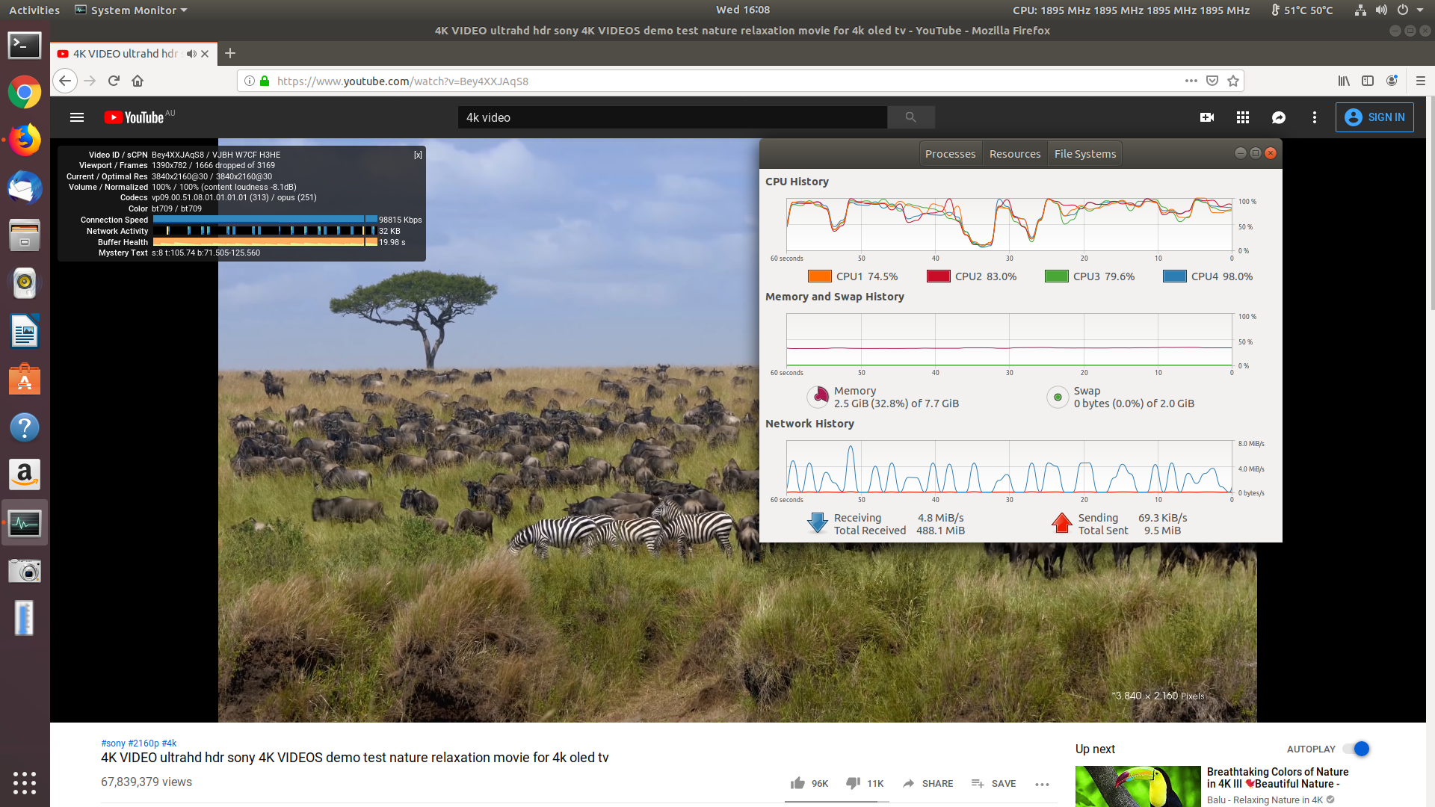Switch to the Resources tab

[x=1015, y=154]
